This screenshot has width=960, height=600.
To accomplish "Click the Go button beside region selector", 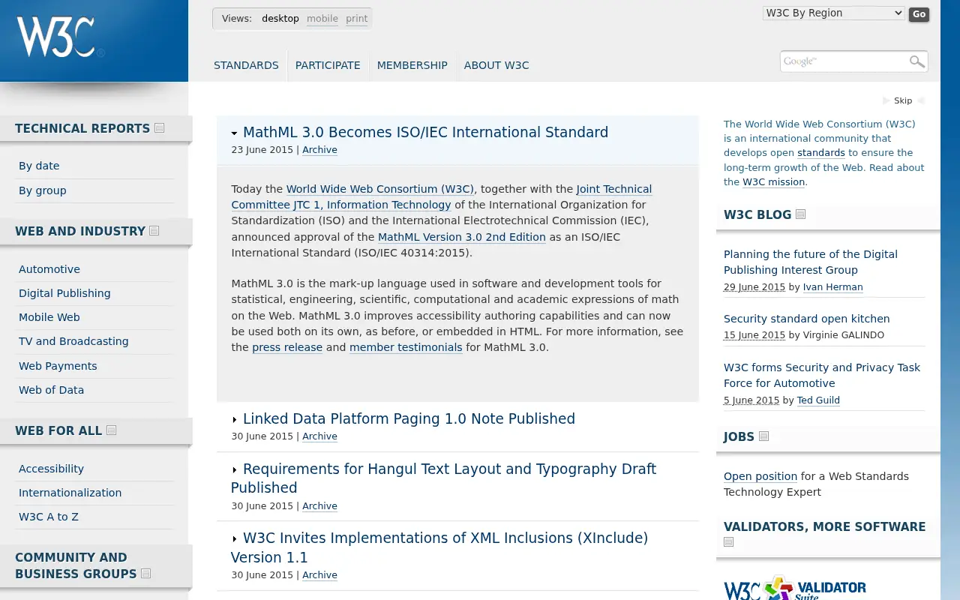I will [x=919, y=14].
